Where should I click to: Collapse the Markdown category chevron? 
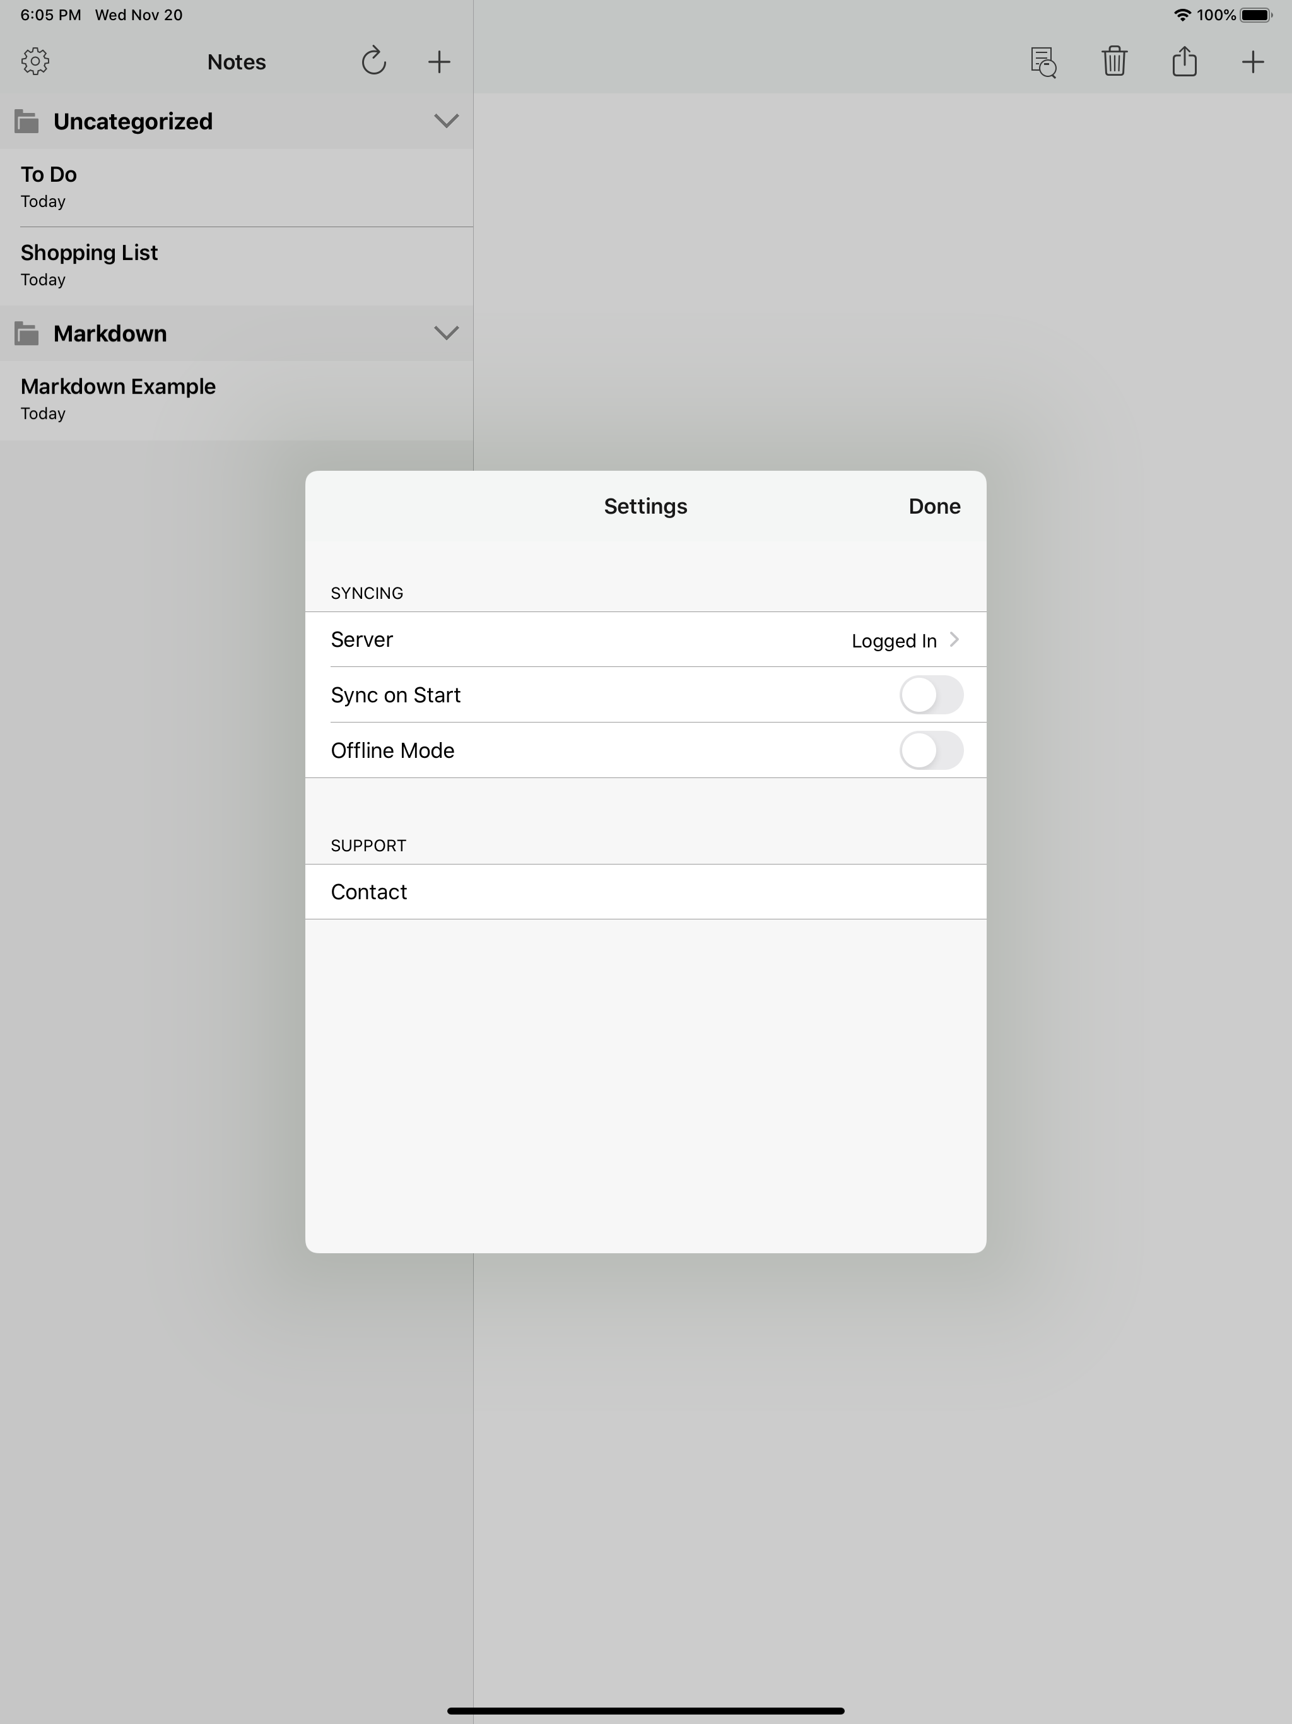[446, 333]
